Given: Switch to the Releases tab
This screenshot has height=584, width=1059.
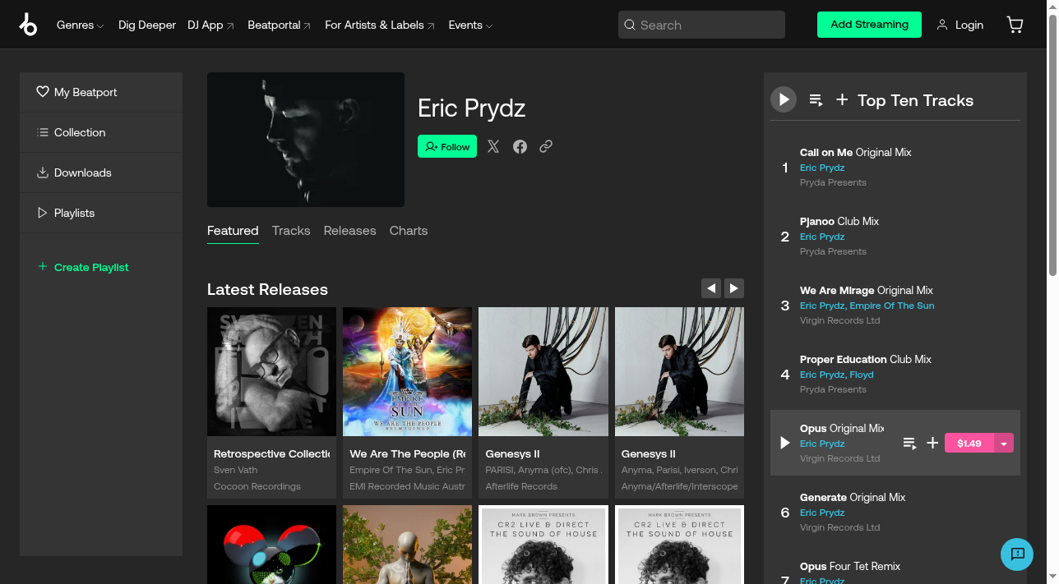Looking at the screenshot, I should pos(349,231).
